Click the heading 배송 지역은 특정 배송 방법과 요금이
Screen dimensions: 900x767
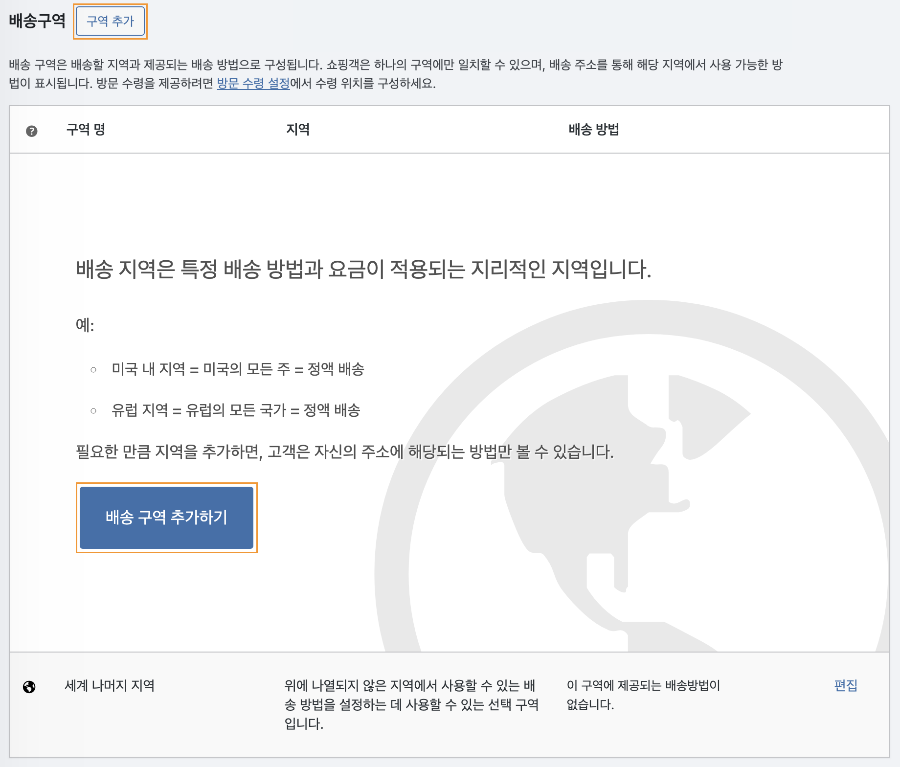tap(363, 269)
